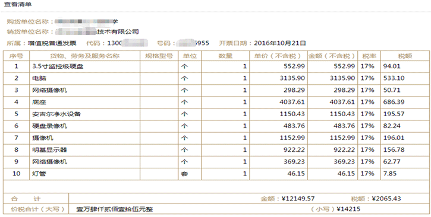Select the tax amount 533.10 cell
The image size is (431, 217).
point(405,78)
